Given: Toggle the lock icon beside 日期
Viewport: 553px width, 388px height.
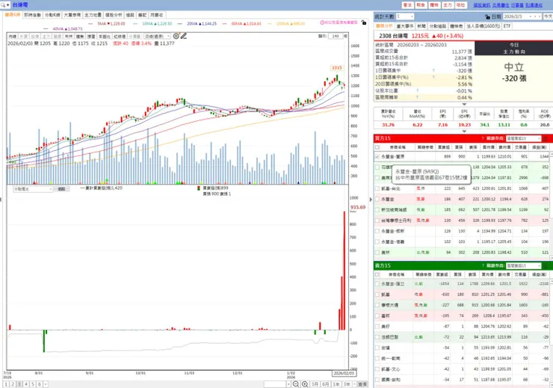Looking at the screenshot, I should [x=488, y=16].
